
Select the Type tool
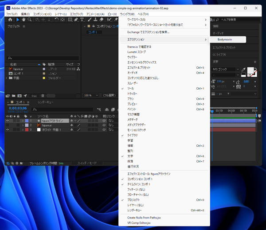click(x=82, y=19)
